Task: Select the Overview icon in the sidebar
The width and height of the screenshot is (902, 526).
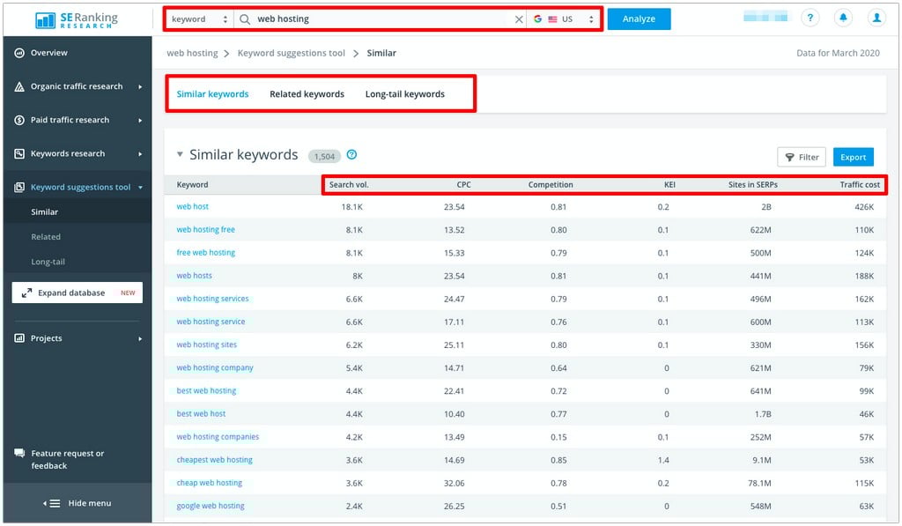Action: coord(18,52)
